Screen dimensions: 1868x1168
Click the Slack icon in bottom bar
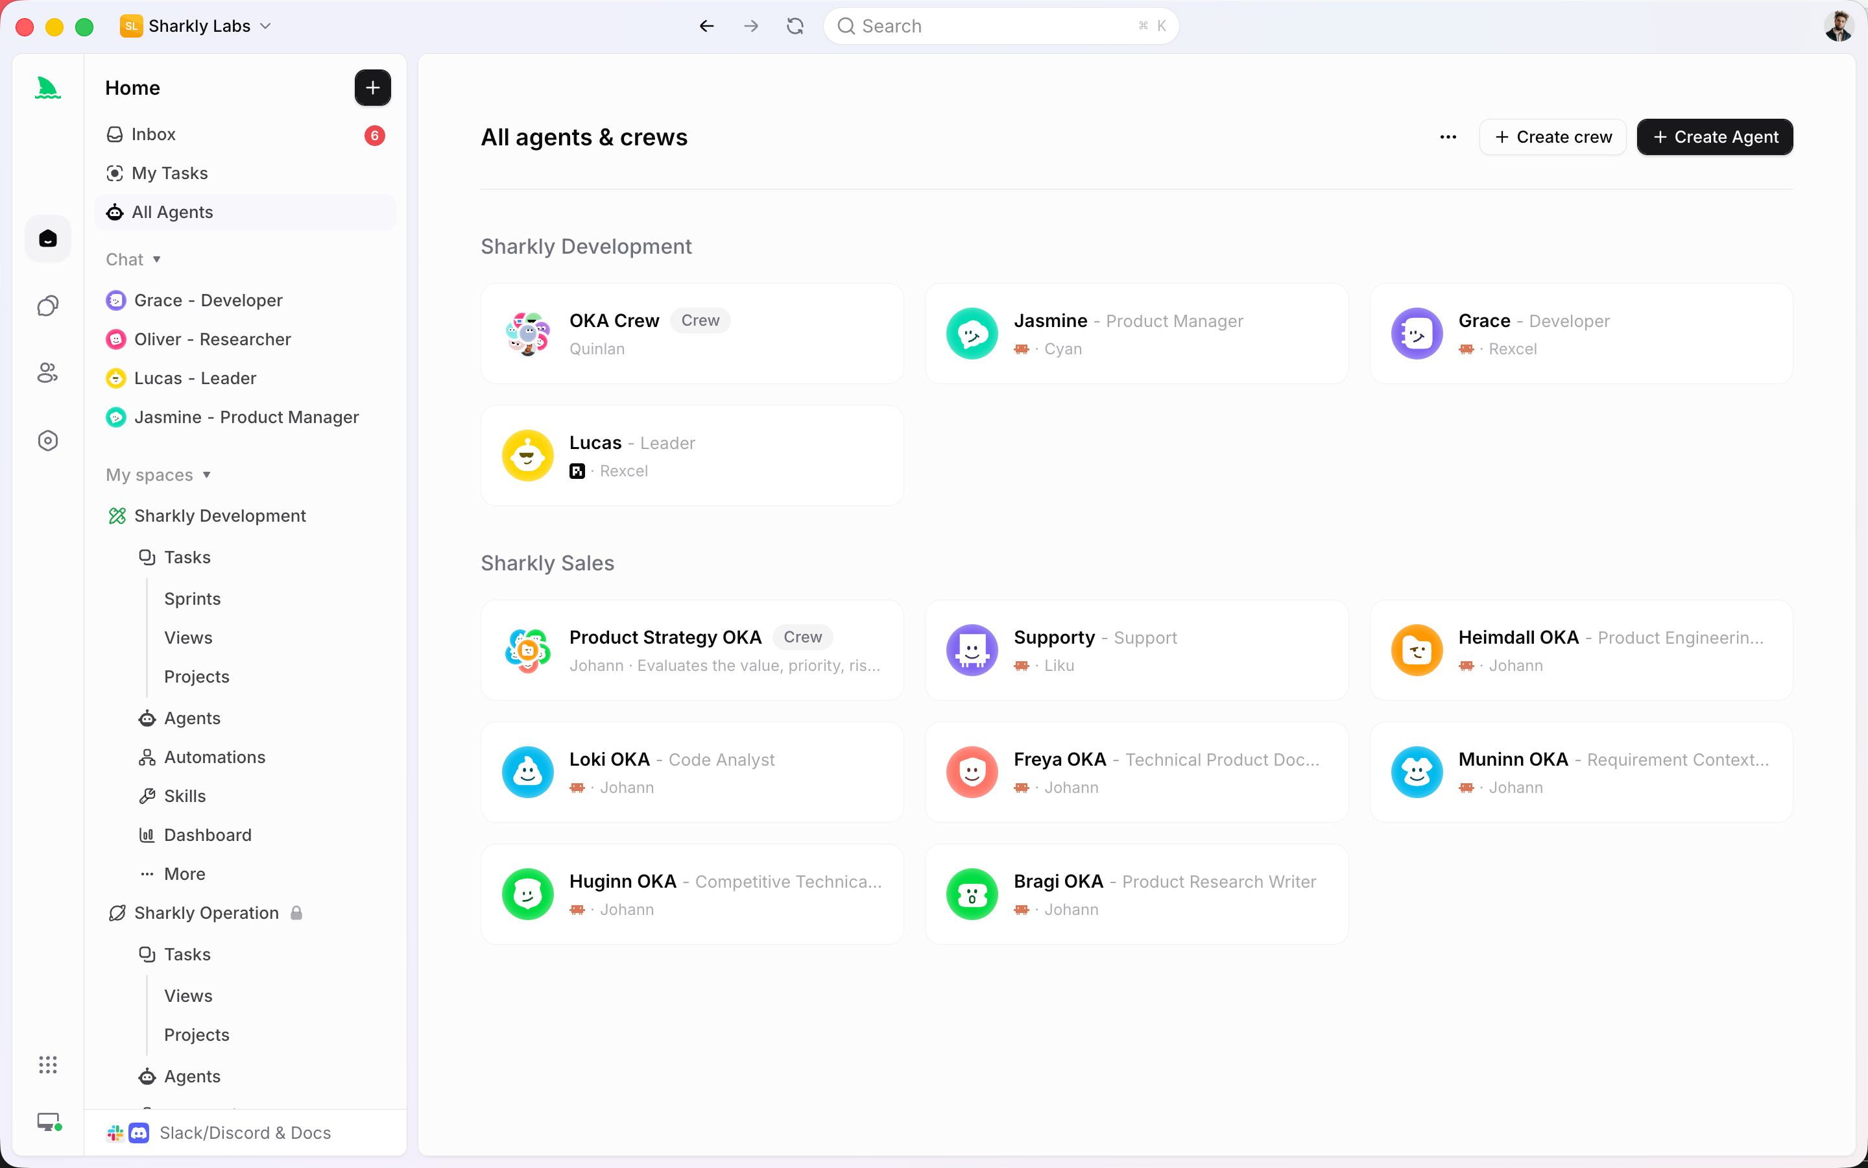pyautogui.click(x=115, y=1133)
